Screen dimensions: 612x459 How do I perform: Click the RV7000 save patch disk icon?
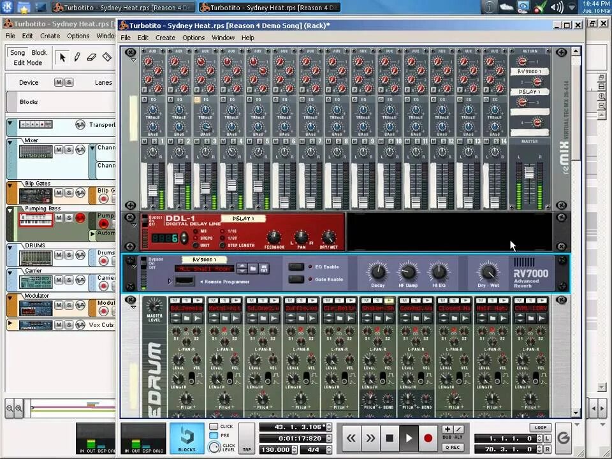point(263,268)
